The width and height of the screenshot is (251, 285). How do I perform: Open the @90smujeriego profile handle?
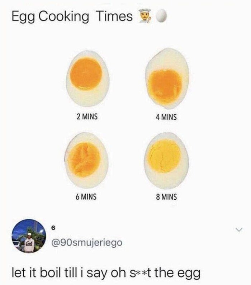click(87, 243)
